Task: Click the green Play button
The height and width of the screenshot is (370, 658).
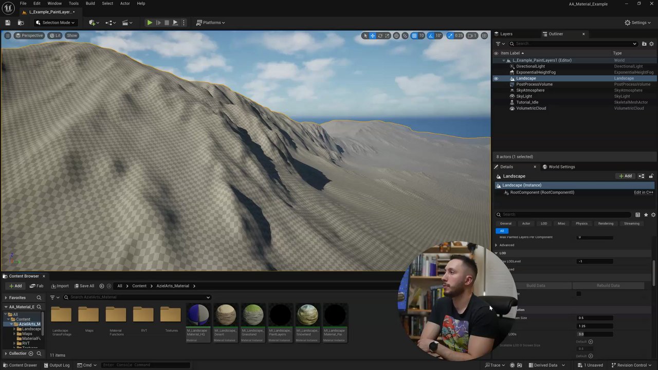Action: (x=150, y=23)
